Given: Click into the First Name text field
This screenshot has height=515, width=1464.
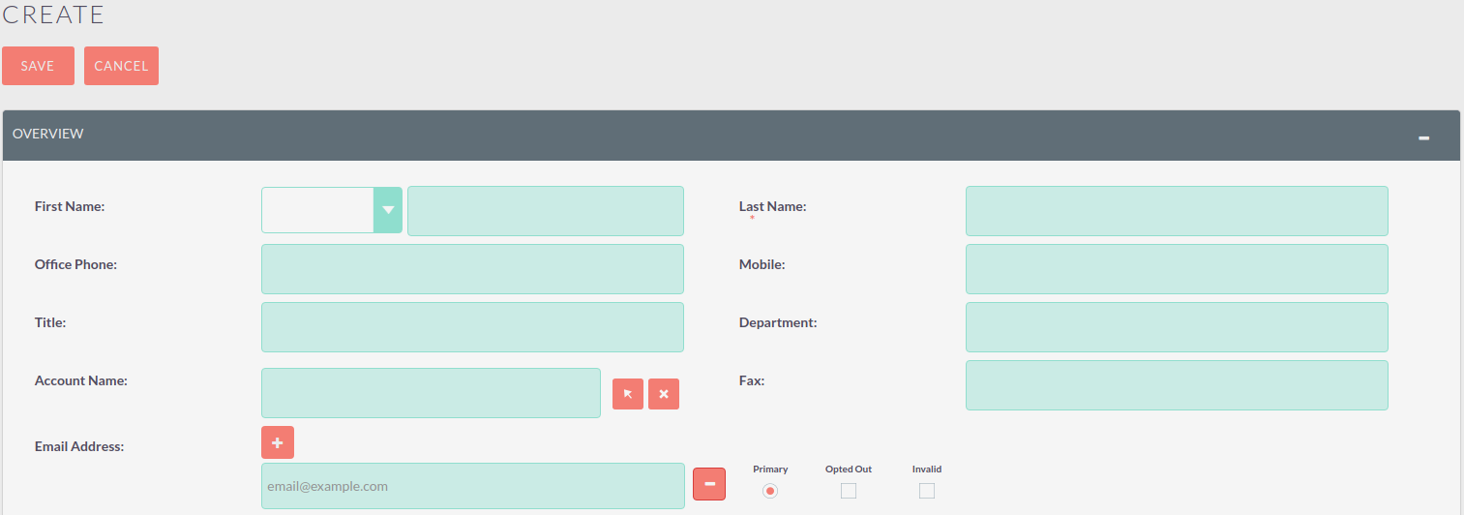Looking at the screenshot, I should [x=545, y=211].
